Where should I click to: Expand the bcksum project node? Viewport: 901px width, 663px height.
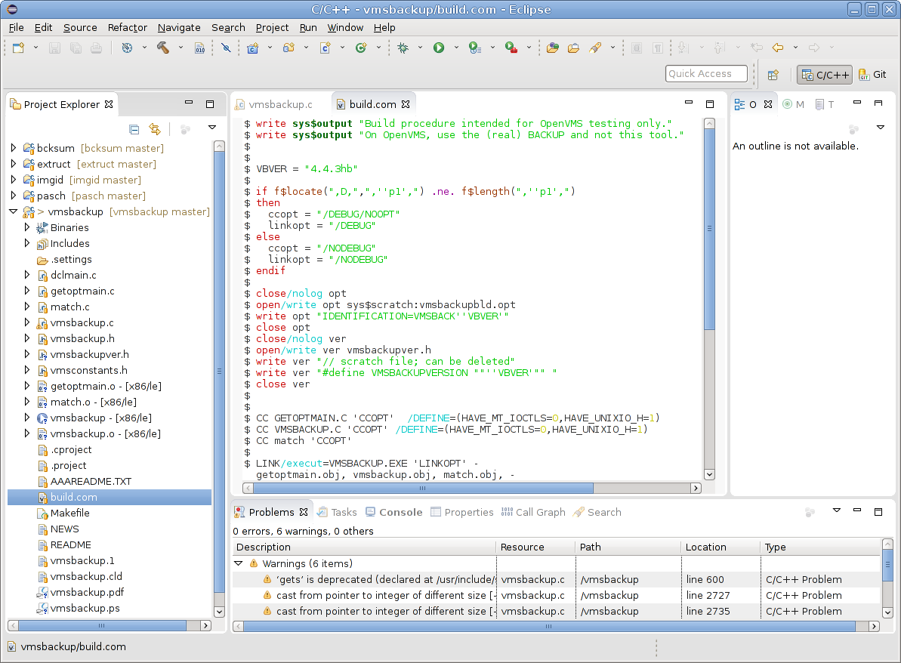click(14, 148)
